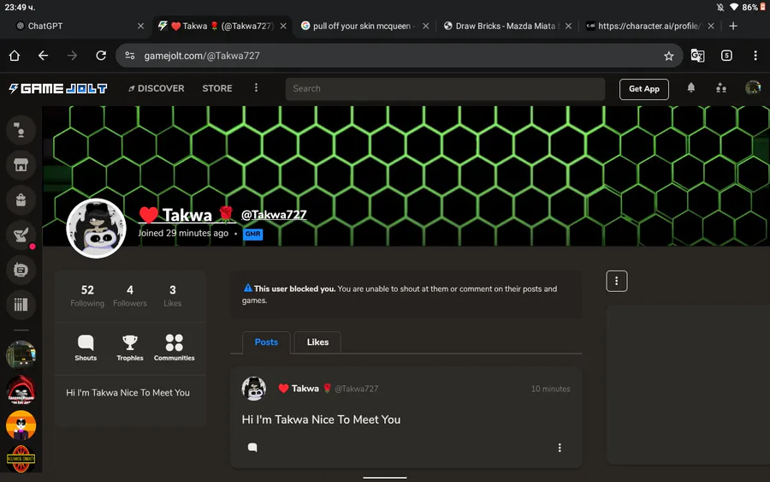Open the sidebar icon below quests

21,270
